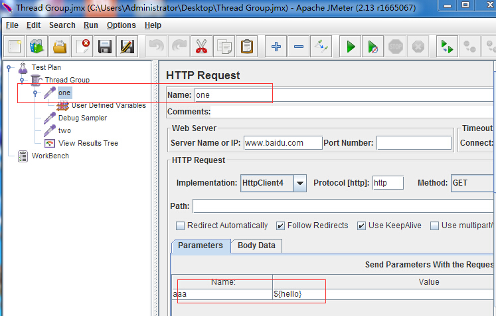Select the 'one' sampler in tree
Screen dimensions: 496x316
64,93
